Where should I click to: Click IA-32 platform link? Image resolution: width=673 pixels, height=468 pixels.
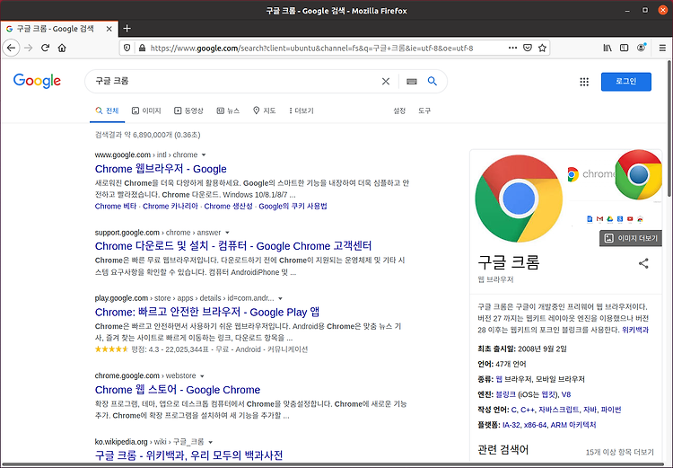(x=511, y=425)
